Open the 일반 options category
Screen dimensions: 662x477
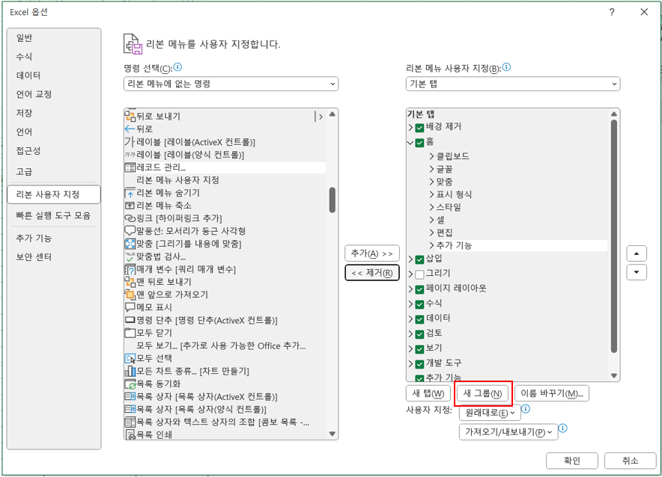pyautogui.click(x=54, y=38)
